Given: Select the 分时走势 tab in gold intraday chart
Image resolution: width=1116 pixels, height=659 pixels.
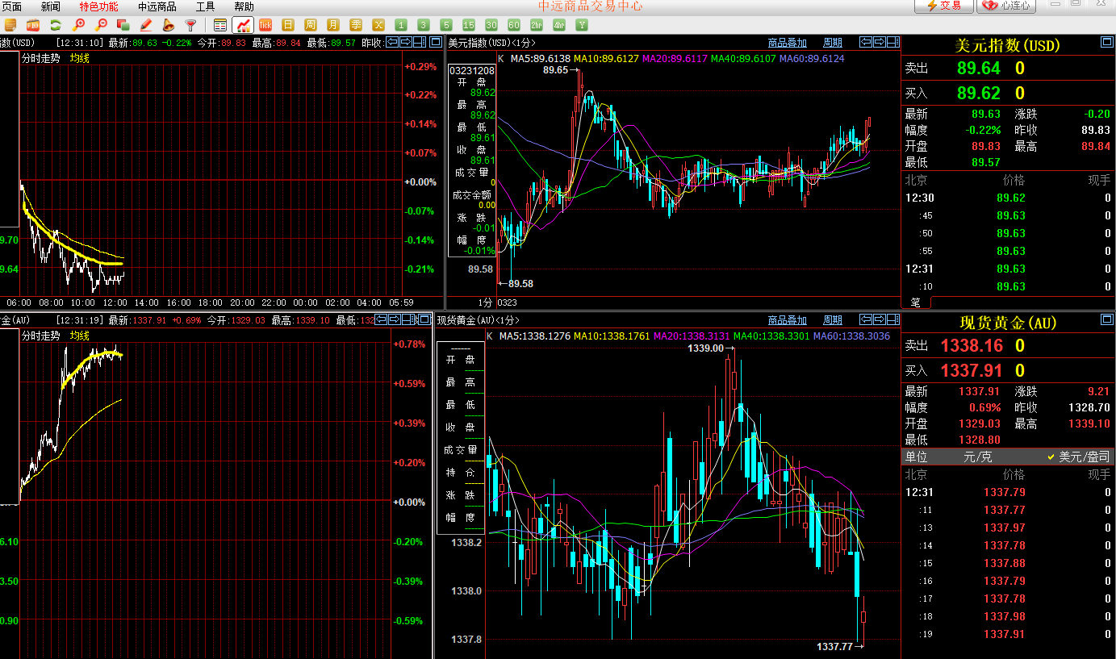Looking at the screenshot, I should tap(40, 336).
